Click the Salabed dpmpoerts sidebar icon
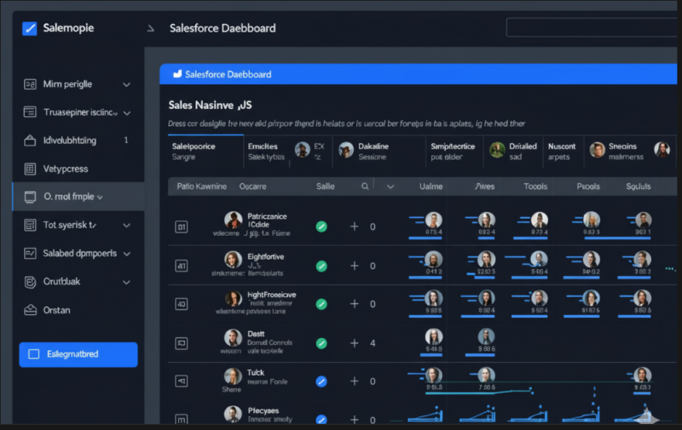The width and height of the screenshot is (682, 430). 31,253
